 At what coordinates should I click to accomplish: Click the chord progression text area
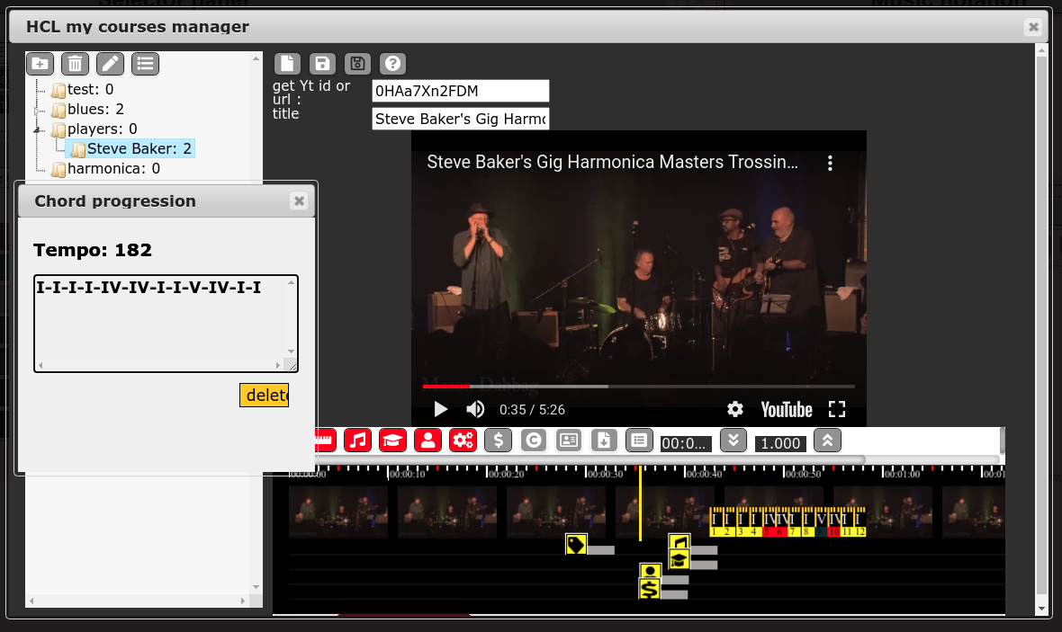tap(166, 324)
